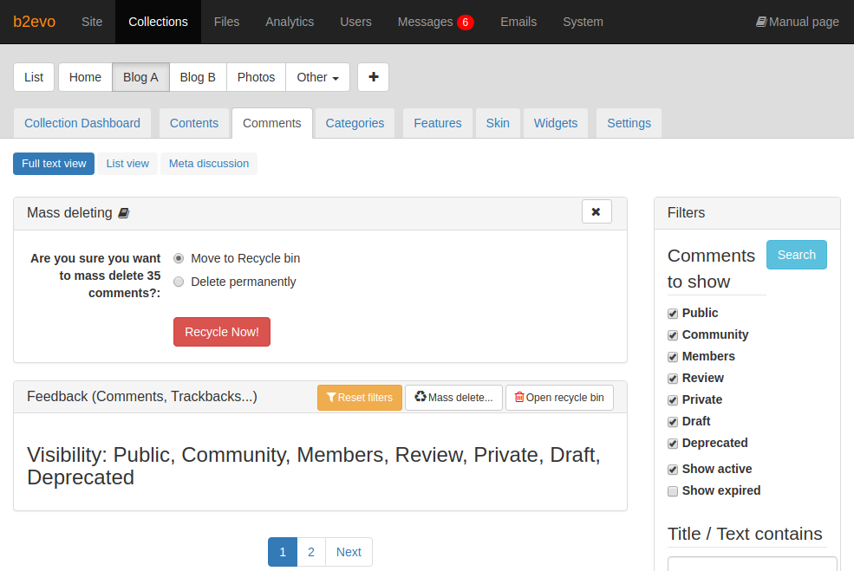The image size is (854, 571).
Task: Open the manual book icon beside Mass deleting
Action: pos(124,213)
